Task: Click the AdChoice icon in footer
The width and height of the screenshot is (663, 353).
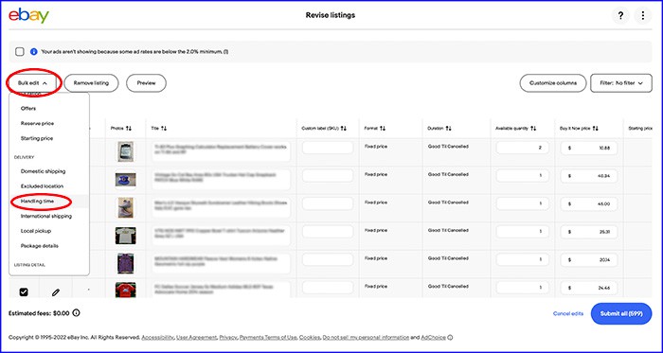Action: pos(450,337)
